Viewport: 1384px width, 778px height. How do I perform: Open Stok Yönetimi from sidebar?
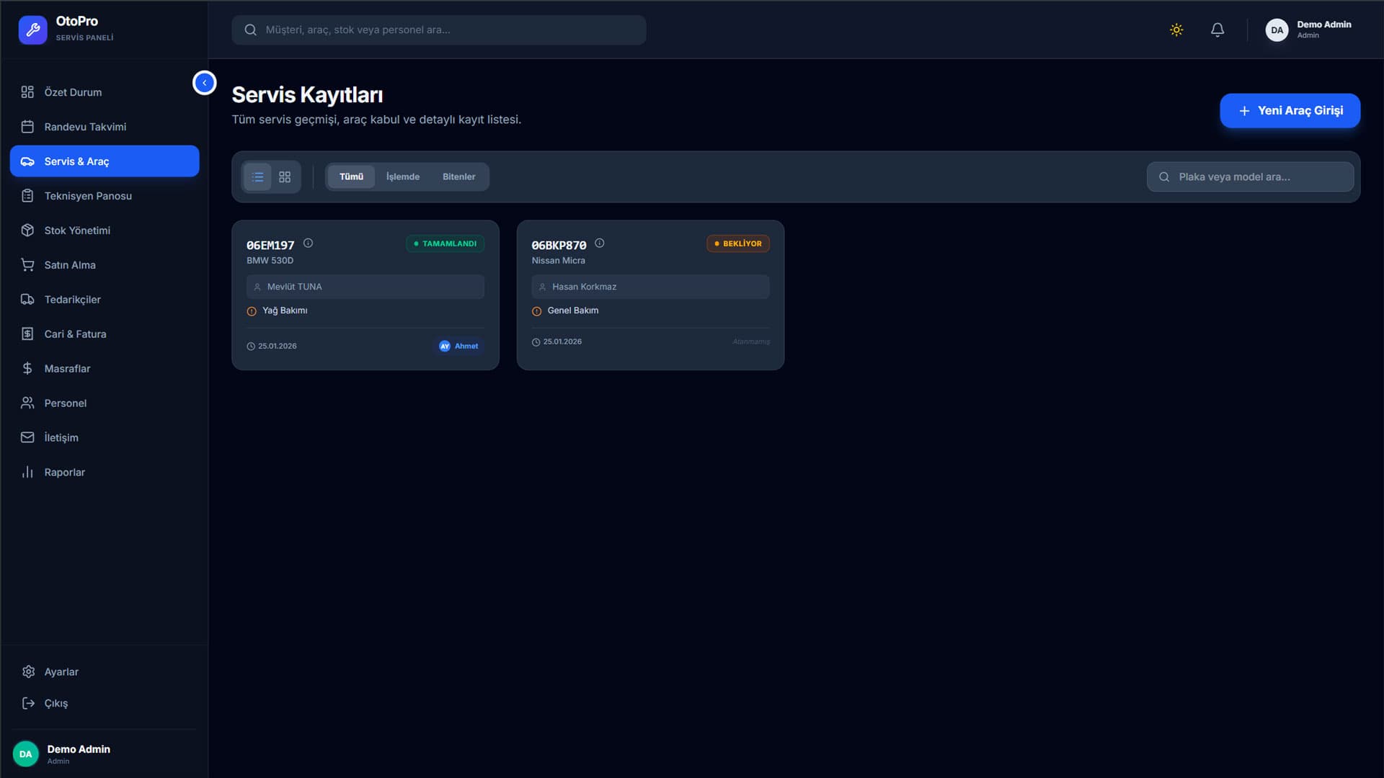pos(77,231)
